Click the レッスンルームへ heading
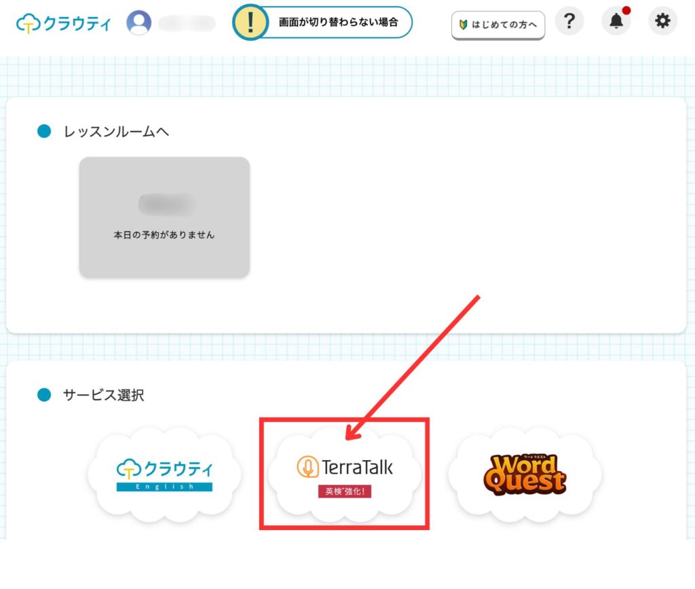Screen dimensions: 695x589 coord(117,132)
